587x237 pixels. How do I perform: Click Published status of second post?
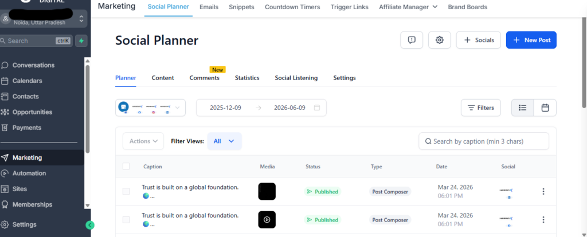pyautogui.click(x=322, y=220)
